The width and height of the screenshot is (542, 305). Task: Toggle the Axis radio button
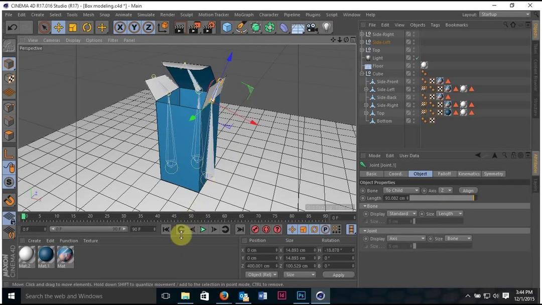(424, 191)
